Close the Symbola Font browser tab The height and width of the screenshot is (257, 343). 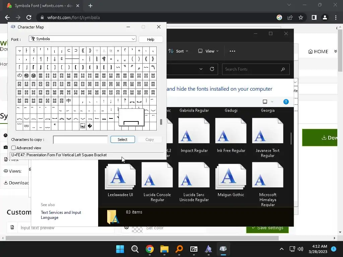pyautogui.click(x=78, y=6)
